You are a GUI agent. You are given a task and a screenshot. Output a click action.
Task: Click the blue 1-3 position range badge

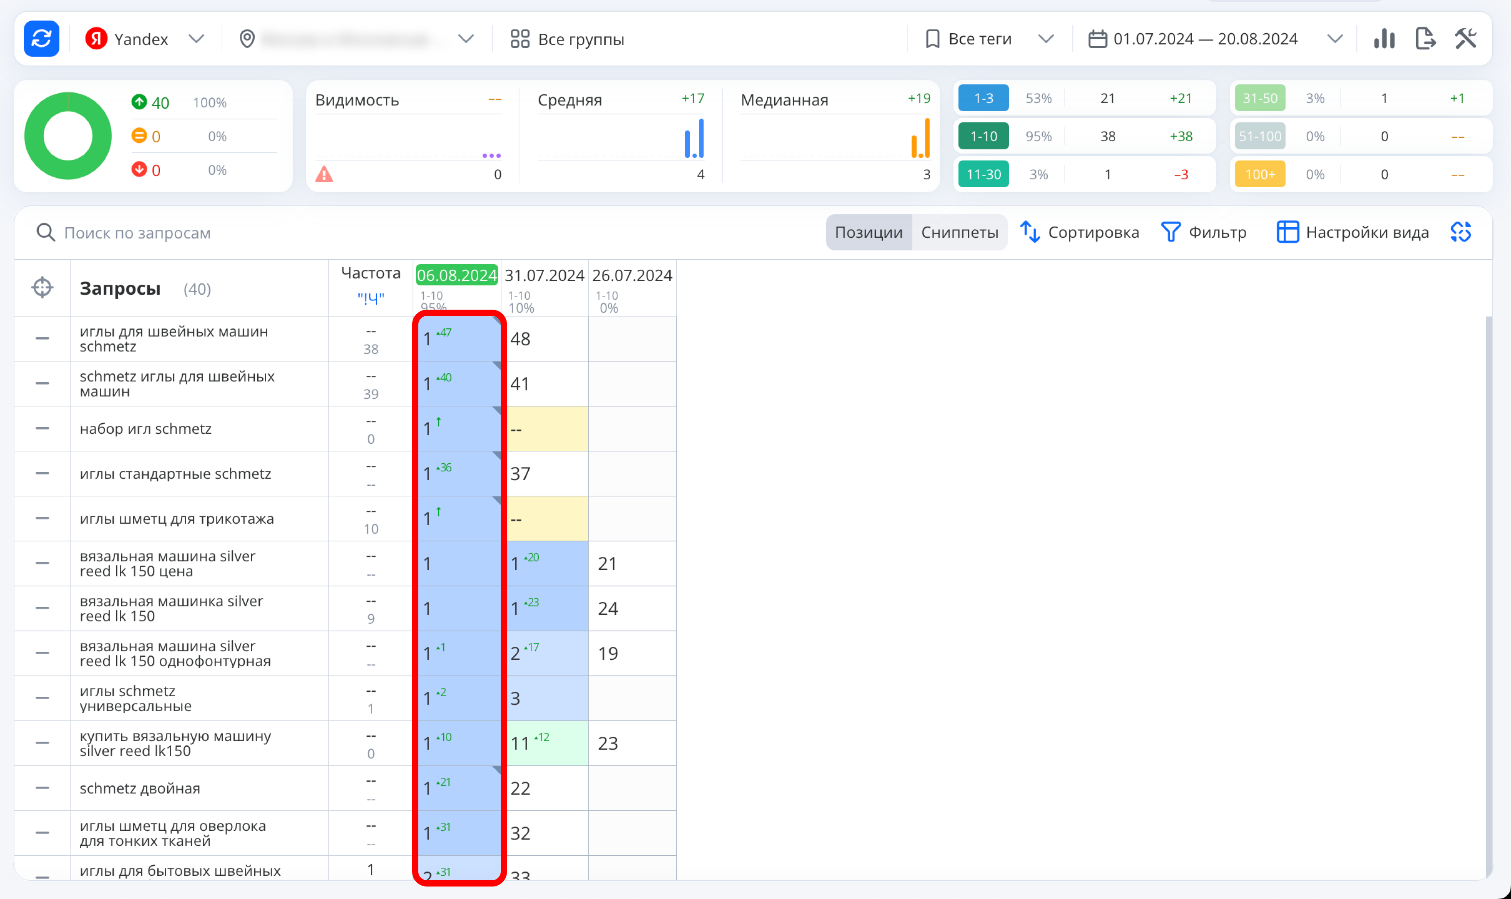point(983,98)
